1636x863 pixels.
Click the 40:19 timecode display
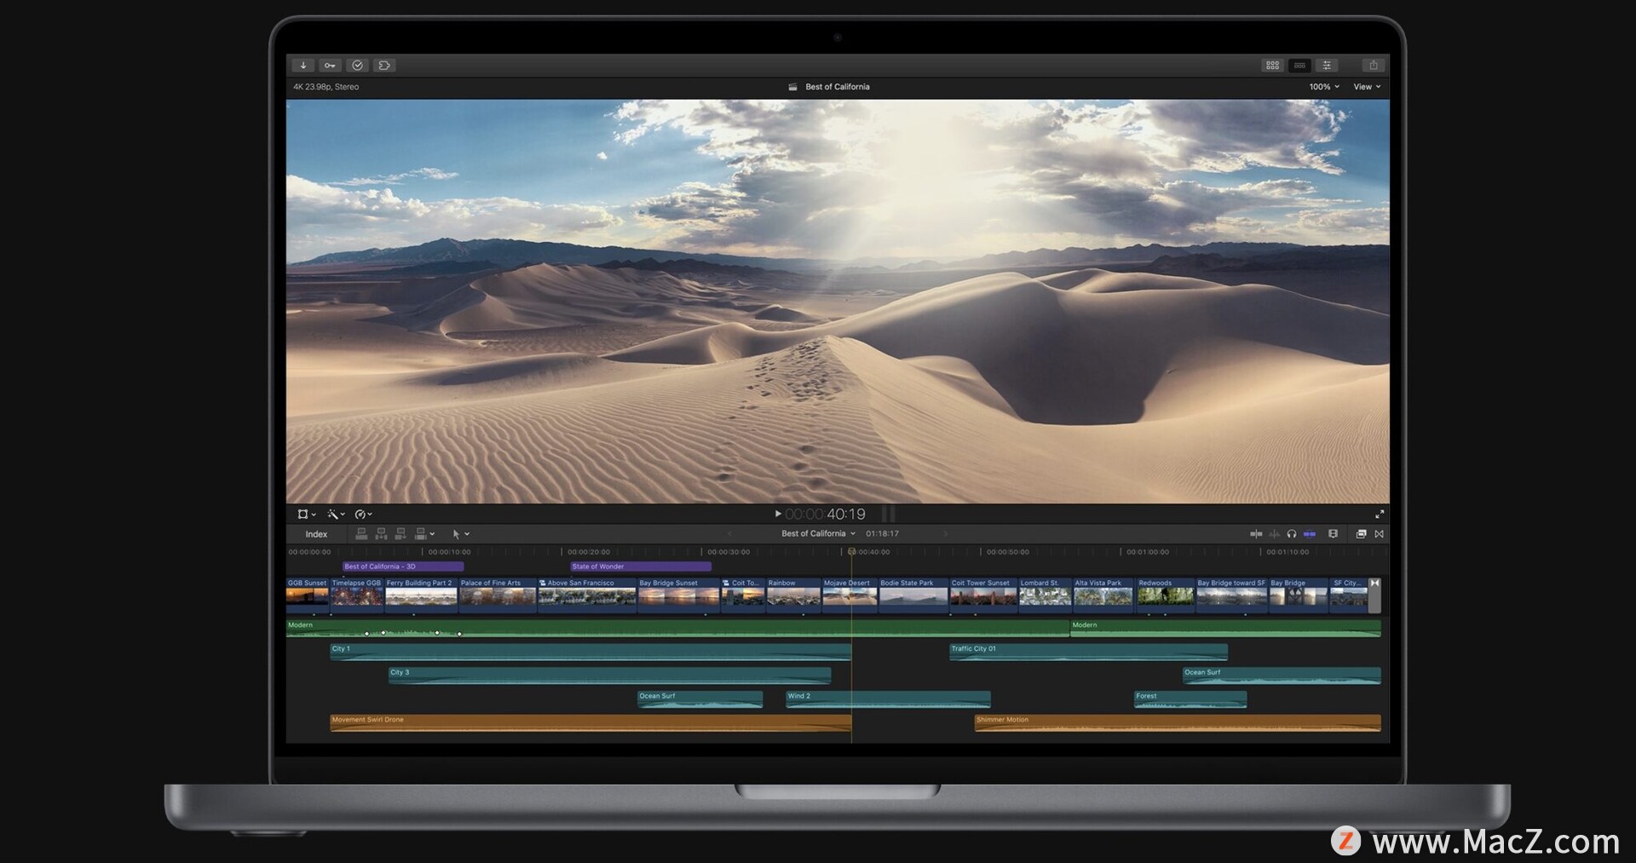point(825,515)
